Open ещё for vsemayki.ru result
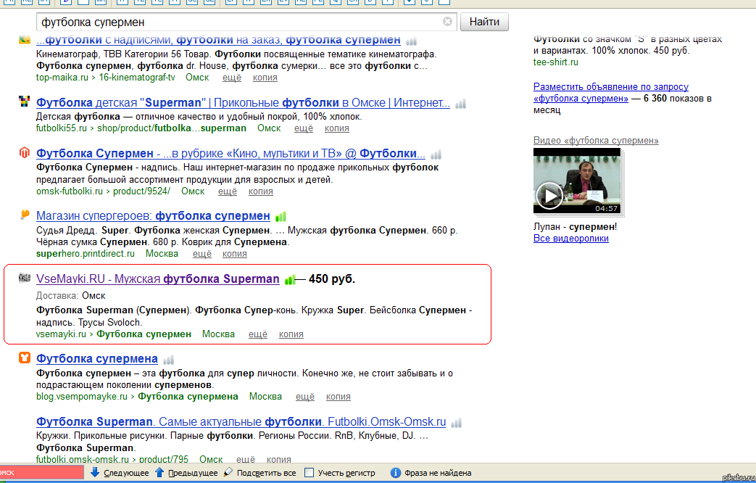Image resolution: width=756 pixels, height=483 pixels. [258, 334]
